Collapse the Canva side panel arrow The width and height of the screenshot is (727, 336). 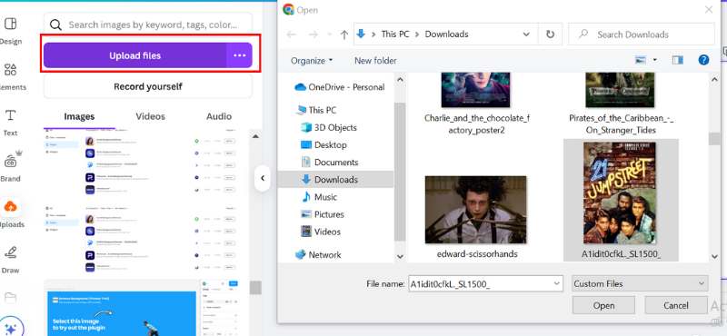[x=263, y=178]
